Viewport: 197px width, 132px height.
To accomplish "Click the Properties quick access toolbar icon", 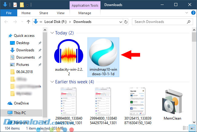I will click(15, 5).
